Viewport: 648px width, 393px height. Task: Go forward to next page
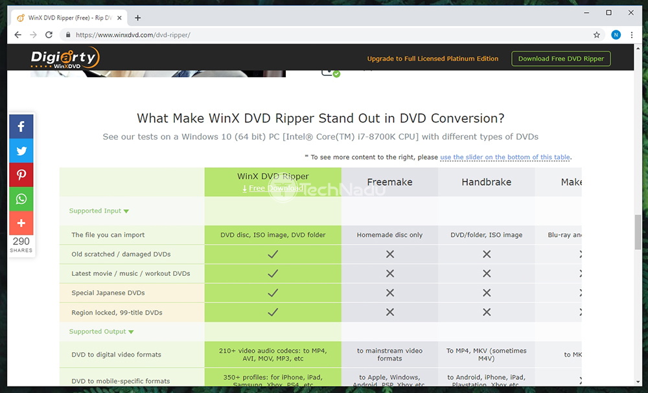click(x=34, y=35)
